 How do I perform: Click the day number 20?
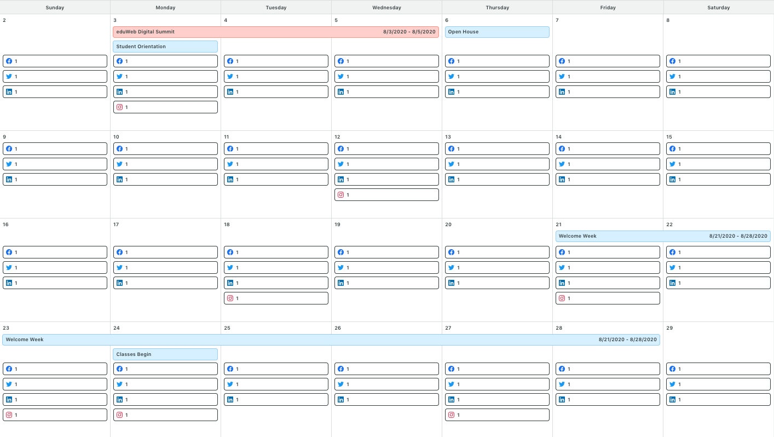click(x=448, y=225)
